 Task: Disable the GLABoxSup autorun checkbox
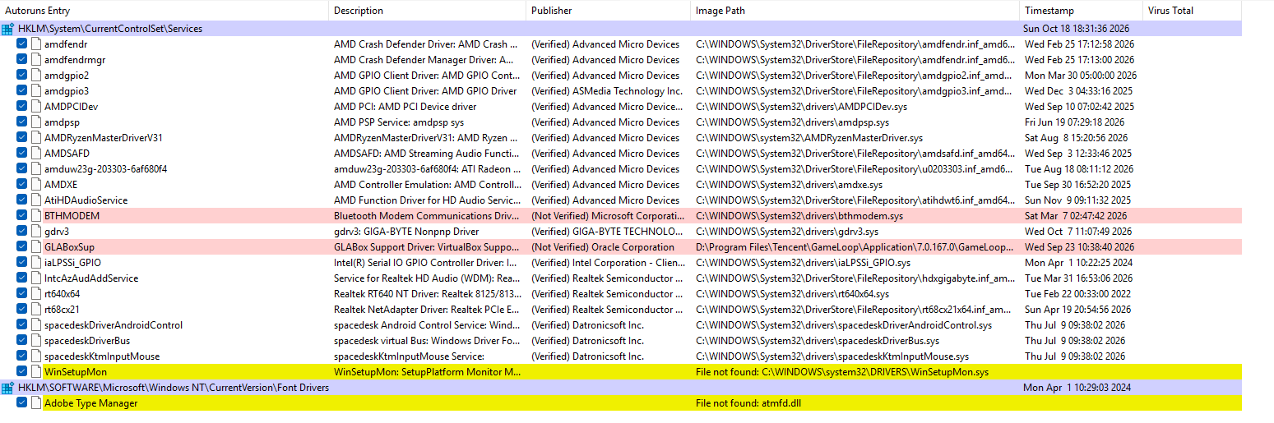pos(22,247)
